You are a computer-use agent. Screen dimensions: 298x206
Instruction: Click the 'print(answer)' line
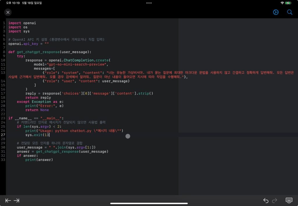[x=39, y=160]
